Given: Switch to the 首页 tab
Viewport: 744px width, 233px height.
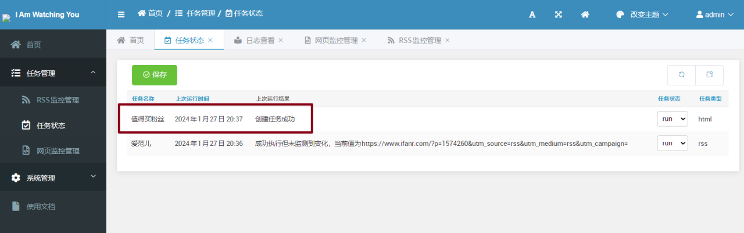Looking at the screenshot, I should coord(131,40).
